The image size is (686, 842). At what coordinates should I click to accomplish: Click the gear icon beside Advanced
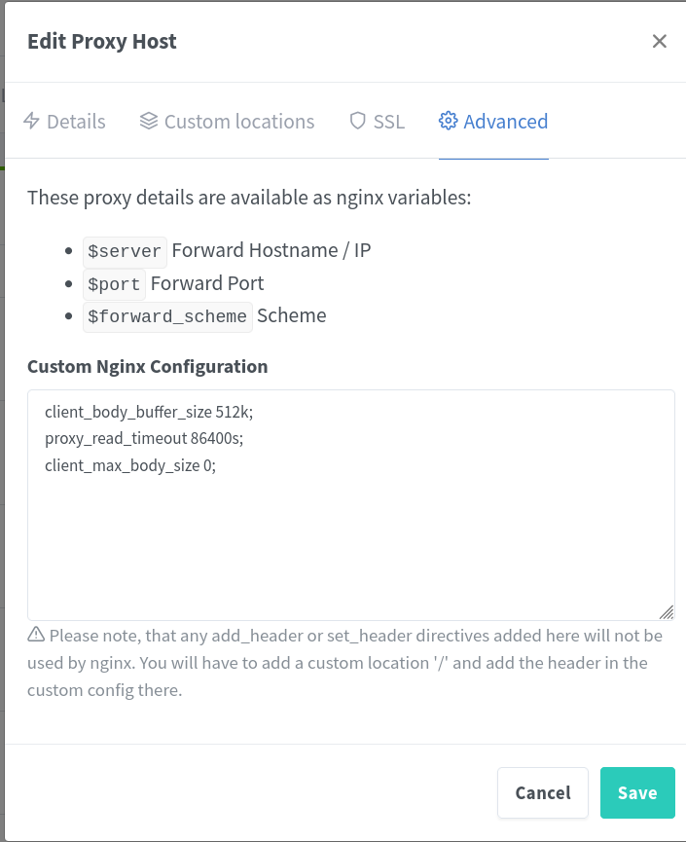(449, 122)
